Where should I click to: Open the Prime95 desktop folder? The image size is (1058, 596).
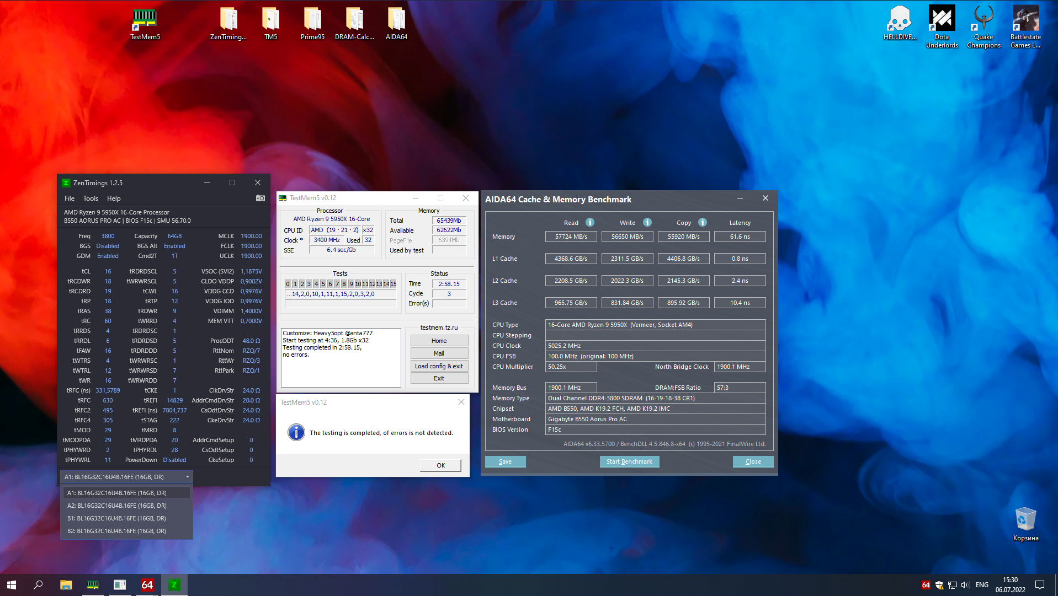point(312,24)
